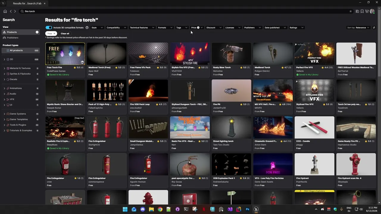Open the Free Torch Fire thumbnail
Viewport: 381px width, 214px height.
pos(65,53)
